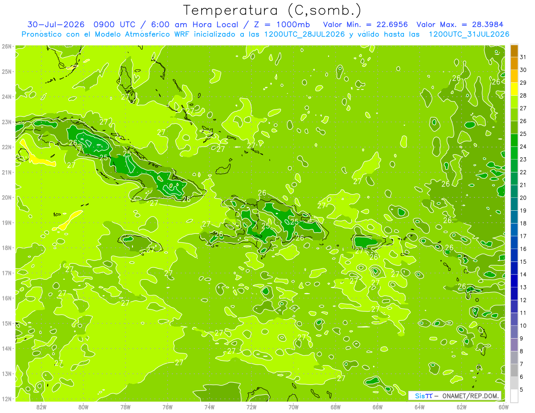Click the "Valor Min. = 22.6956" text
Image resolution: width=535 pixels, height=413 pixels.
click(x=366, y=25)
